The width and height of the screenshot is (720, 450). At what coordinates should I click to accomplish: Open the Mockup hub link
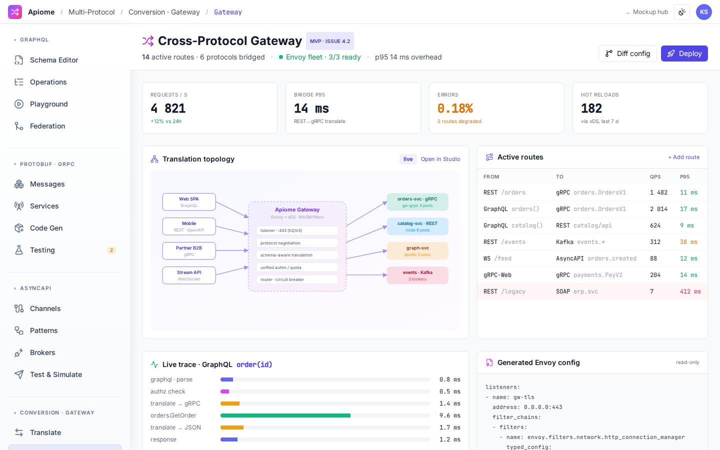647,12
